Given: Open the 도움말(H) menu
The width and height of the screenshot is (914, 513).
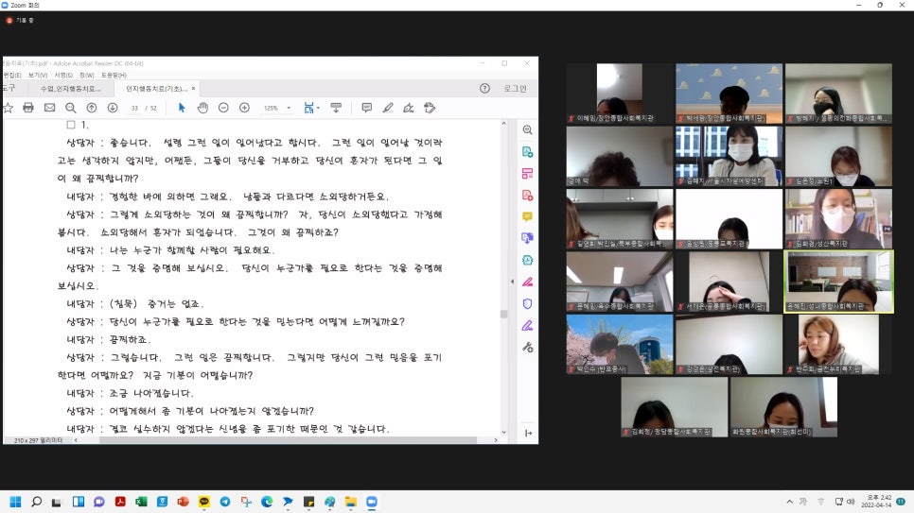Looking at the screenshot, I should [x=113, y=75].
